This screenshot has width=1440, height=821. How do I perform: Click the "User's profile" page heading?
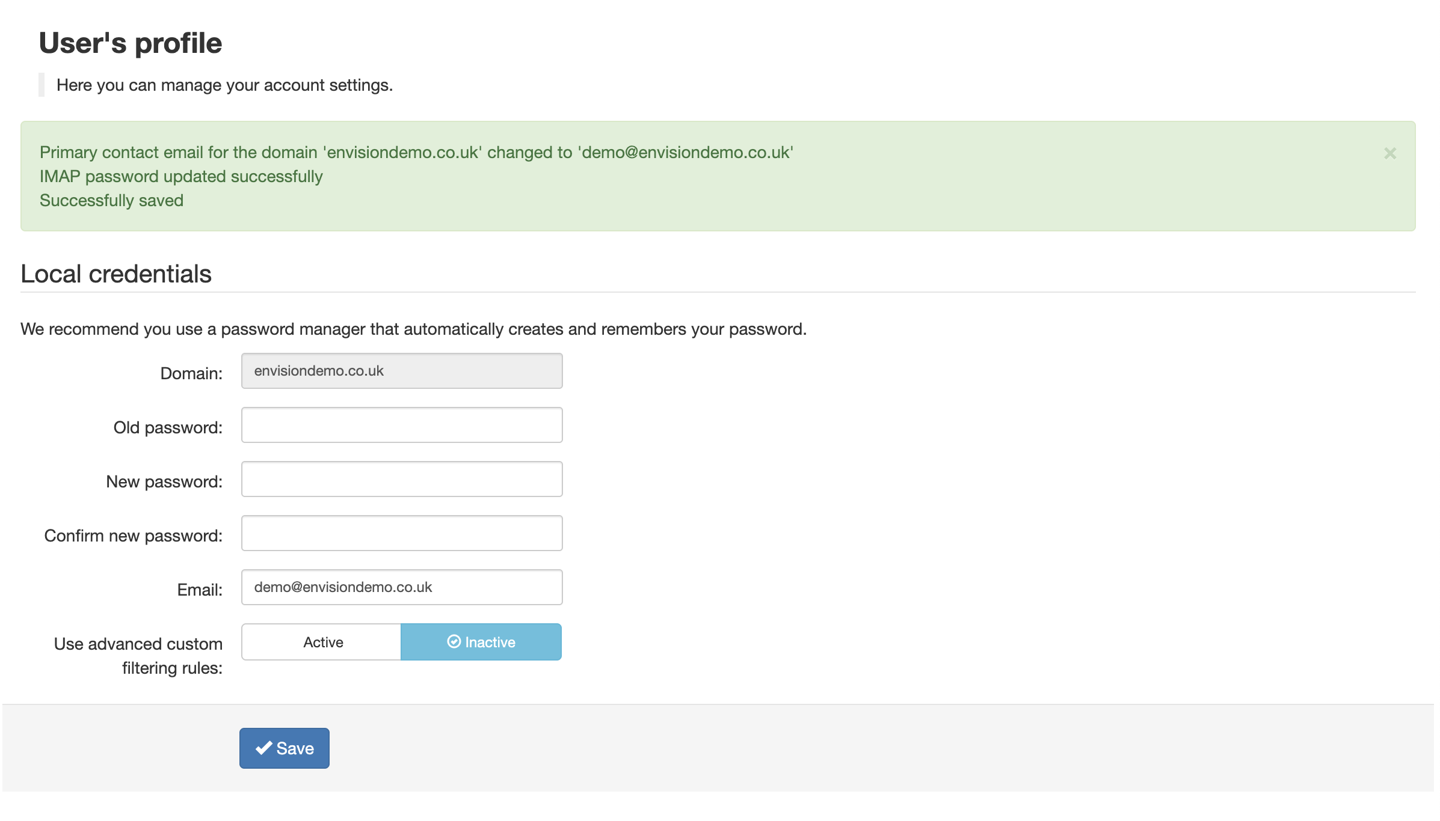(131, 43)
